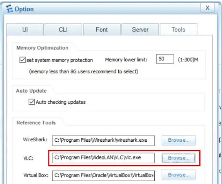222x184 pixels.
Task: Click inside the VLC path field
Action: point(103,158)
